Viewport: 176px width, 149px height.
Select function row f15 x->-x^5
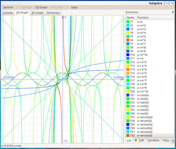[150, 73]
